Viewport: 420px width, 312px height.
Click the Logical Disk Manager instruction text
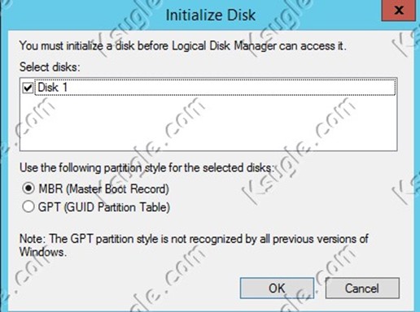183,45
